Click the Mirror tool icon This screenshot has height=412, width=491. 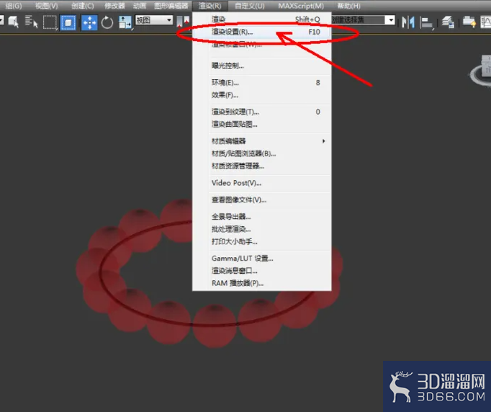[x=408, y=22]
